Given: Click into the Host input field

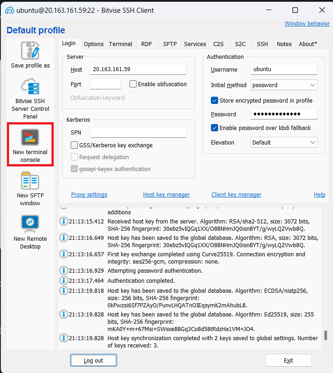Looking at the screenshot, I should point(138,69).
